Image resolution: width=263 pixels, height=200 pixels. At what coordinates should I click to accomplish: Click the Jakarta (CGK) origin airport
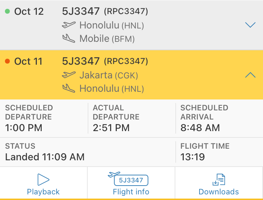tap(109, 75)
